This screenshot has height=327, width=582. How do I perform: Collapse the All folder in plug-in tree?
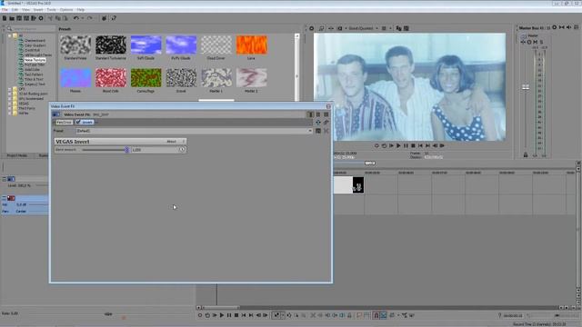10,35
